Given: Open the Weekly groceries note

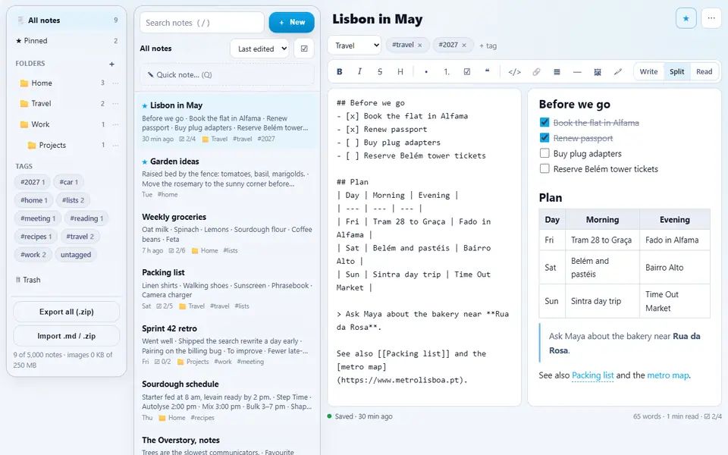Looking at the screenshot, I should click(227, 233).
